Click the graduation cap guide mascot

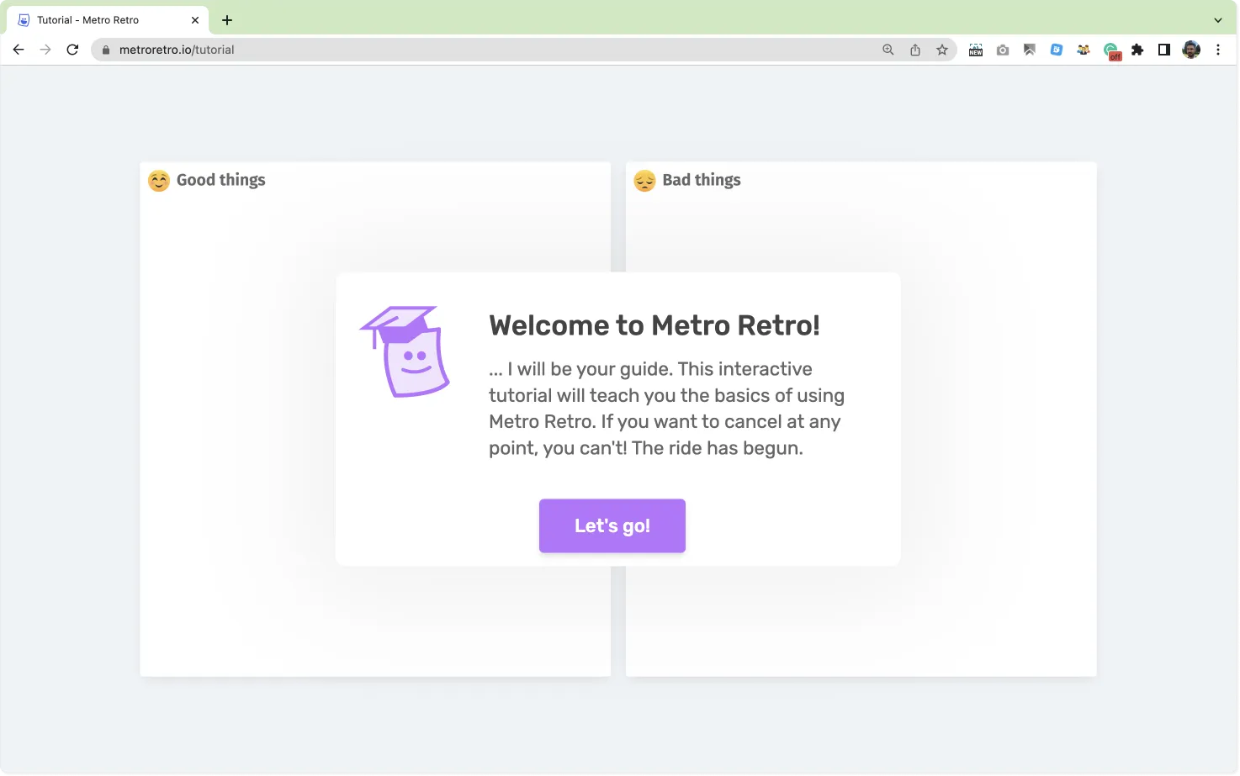click(x=405, y=351)
